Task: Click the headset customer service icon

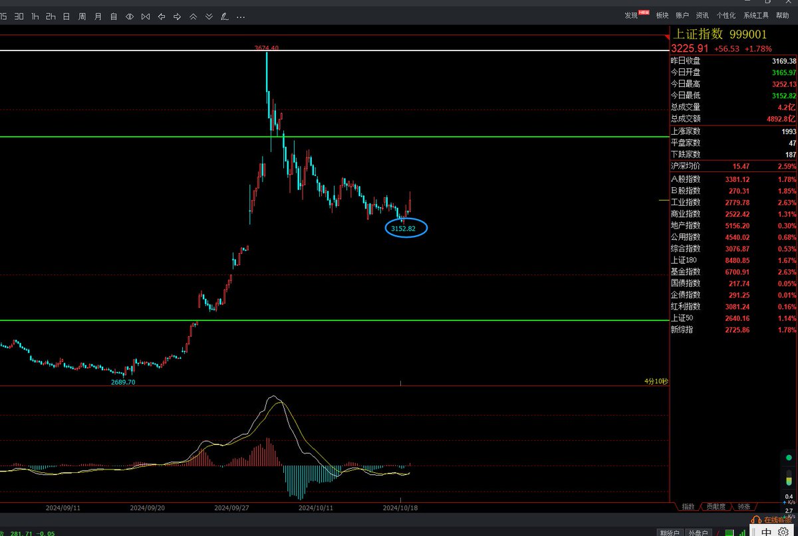Action: click(x=756, y=520)
